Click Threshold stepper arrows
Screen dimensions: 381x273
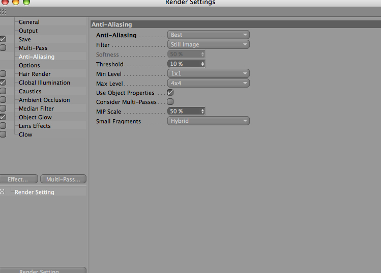tap(202, 64)
